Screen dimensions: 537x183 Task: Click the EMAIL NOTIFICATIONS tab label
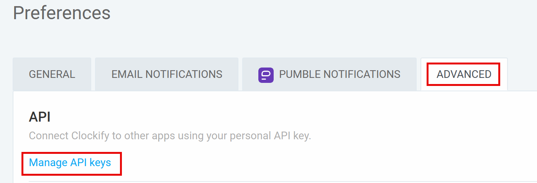click(x=167, y=74)
